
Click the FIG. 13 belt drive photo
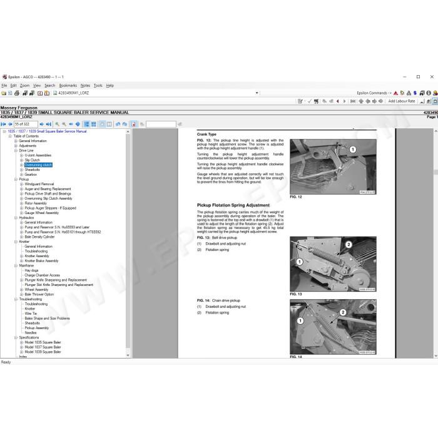coord(333,264)
